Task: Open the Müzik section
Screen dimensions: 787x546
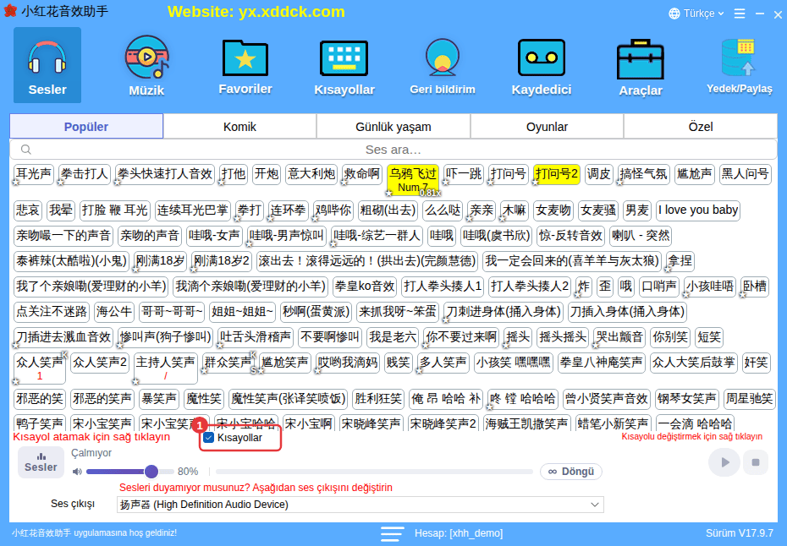Action: (146, 65)
